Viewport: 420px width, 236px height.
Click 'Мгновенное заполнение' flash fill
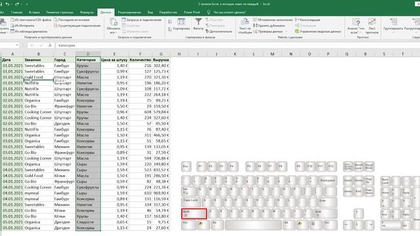pos(273,20)
